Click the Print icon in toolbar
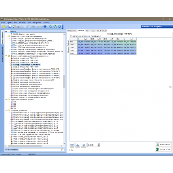The height and width of the screenshot is (173, 173). (19, 27)
